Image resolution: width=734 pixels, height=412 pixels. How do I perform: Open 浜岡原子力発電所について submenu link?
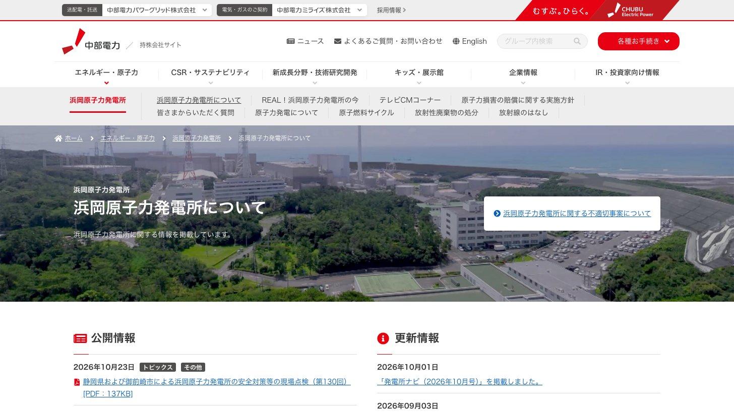(x=199, y=100)
